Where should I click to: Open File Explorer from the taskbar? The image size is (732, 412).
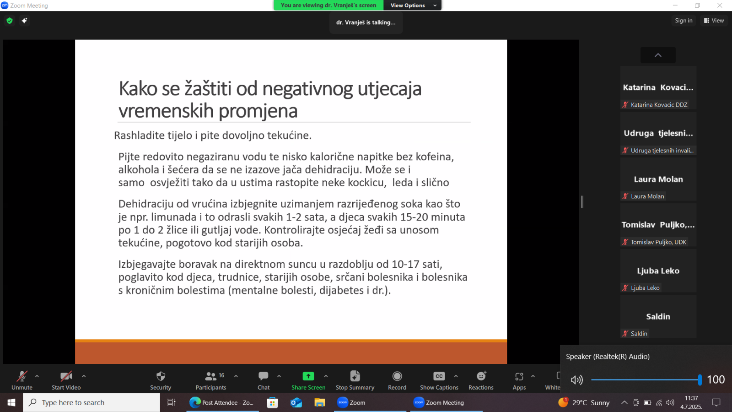(319, 402)
